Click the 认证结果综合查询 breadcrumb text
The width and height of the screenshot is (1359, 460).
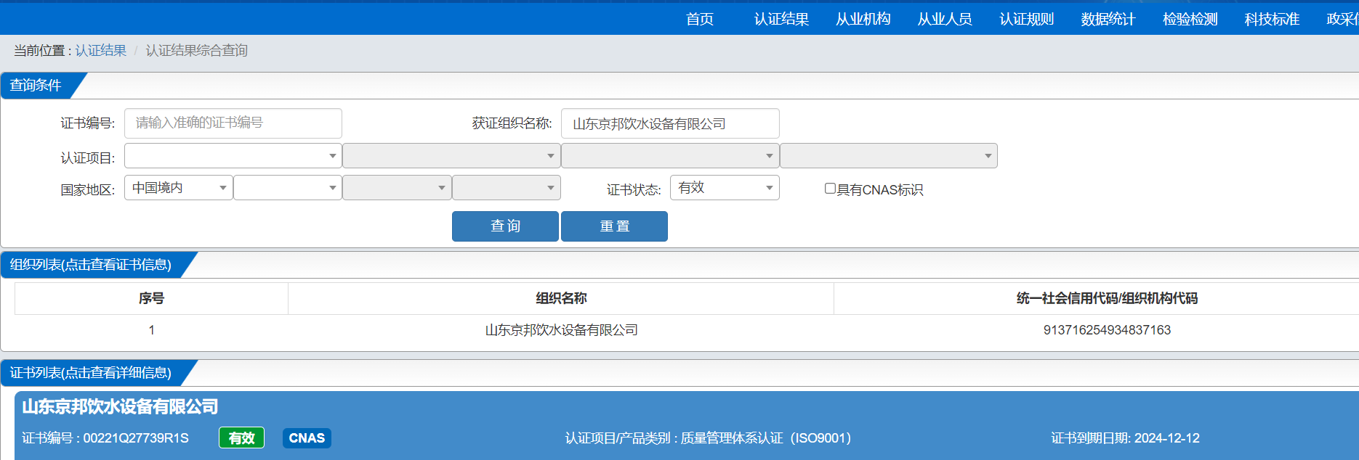[196, 50]
